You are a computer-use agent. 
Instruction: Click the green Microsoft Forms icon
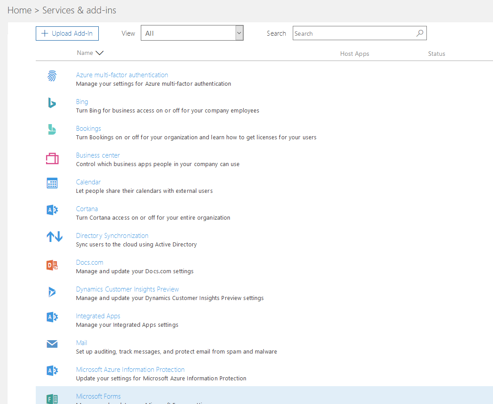pos(52,399)
